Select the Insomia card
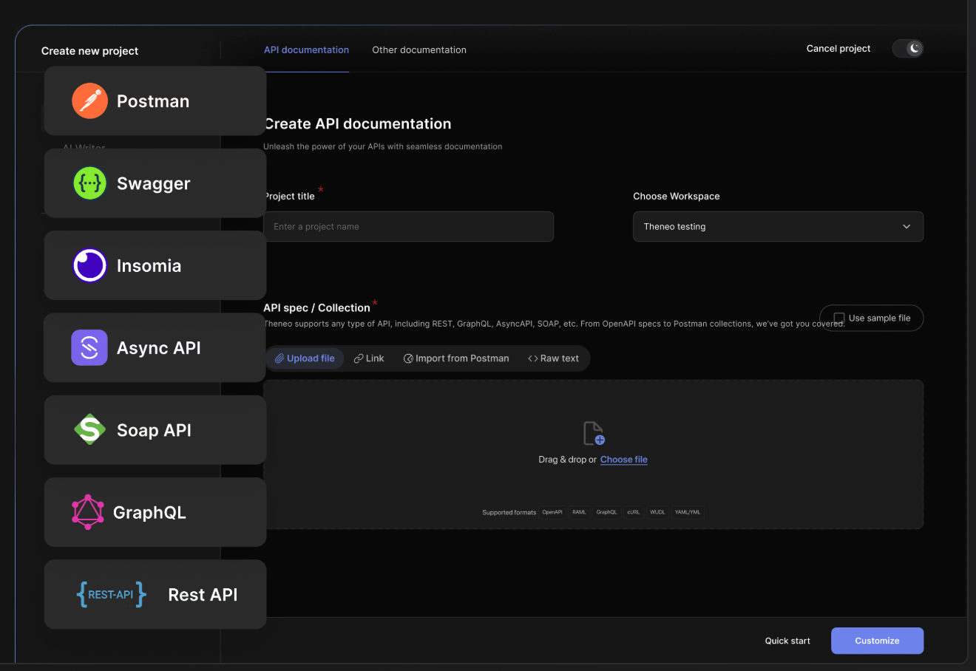Image resolution: width=976 pixels, height=671 pixels. [155, 265]
